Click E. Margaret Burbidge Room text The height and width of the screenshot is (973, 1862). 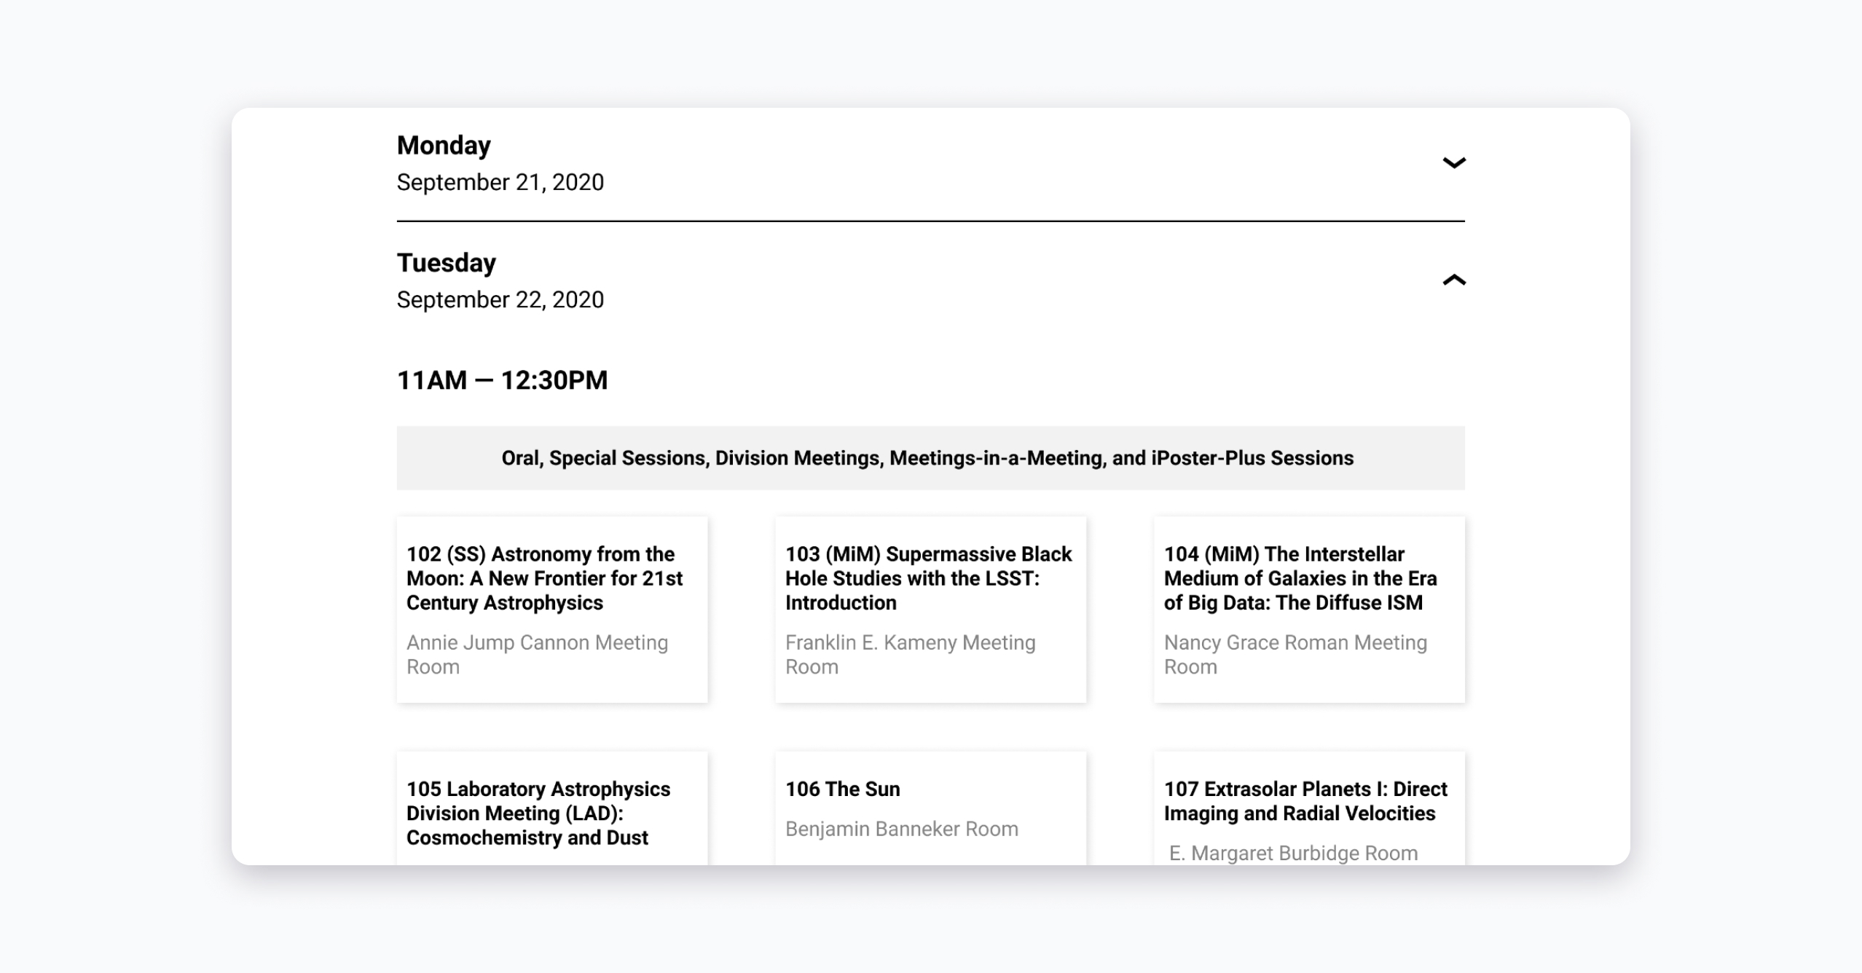[x=1294, y=853]
